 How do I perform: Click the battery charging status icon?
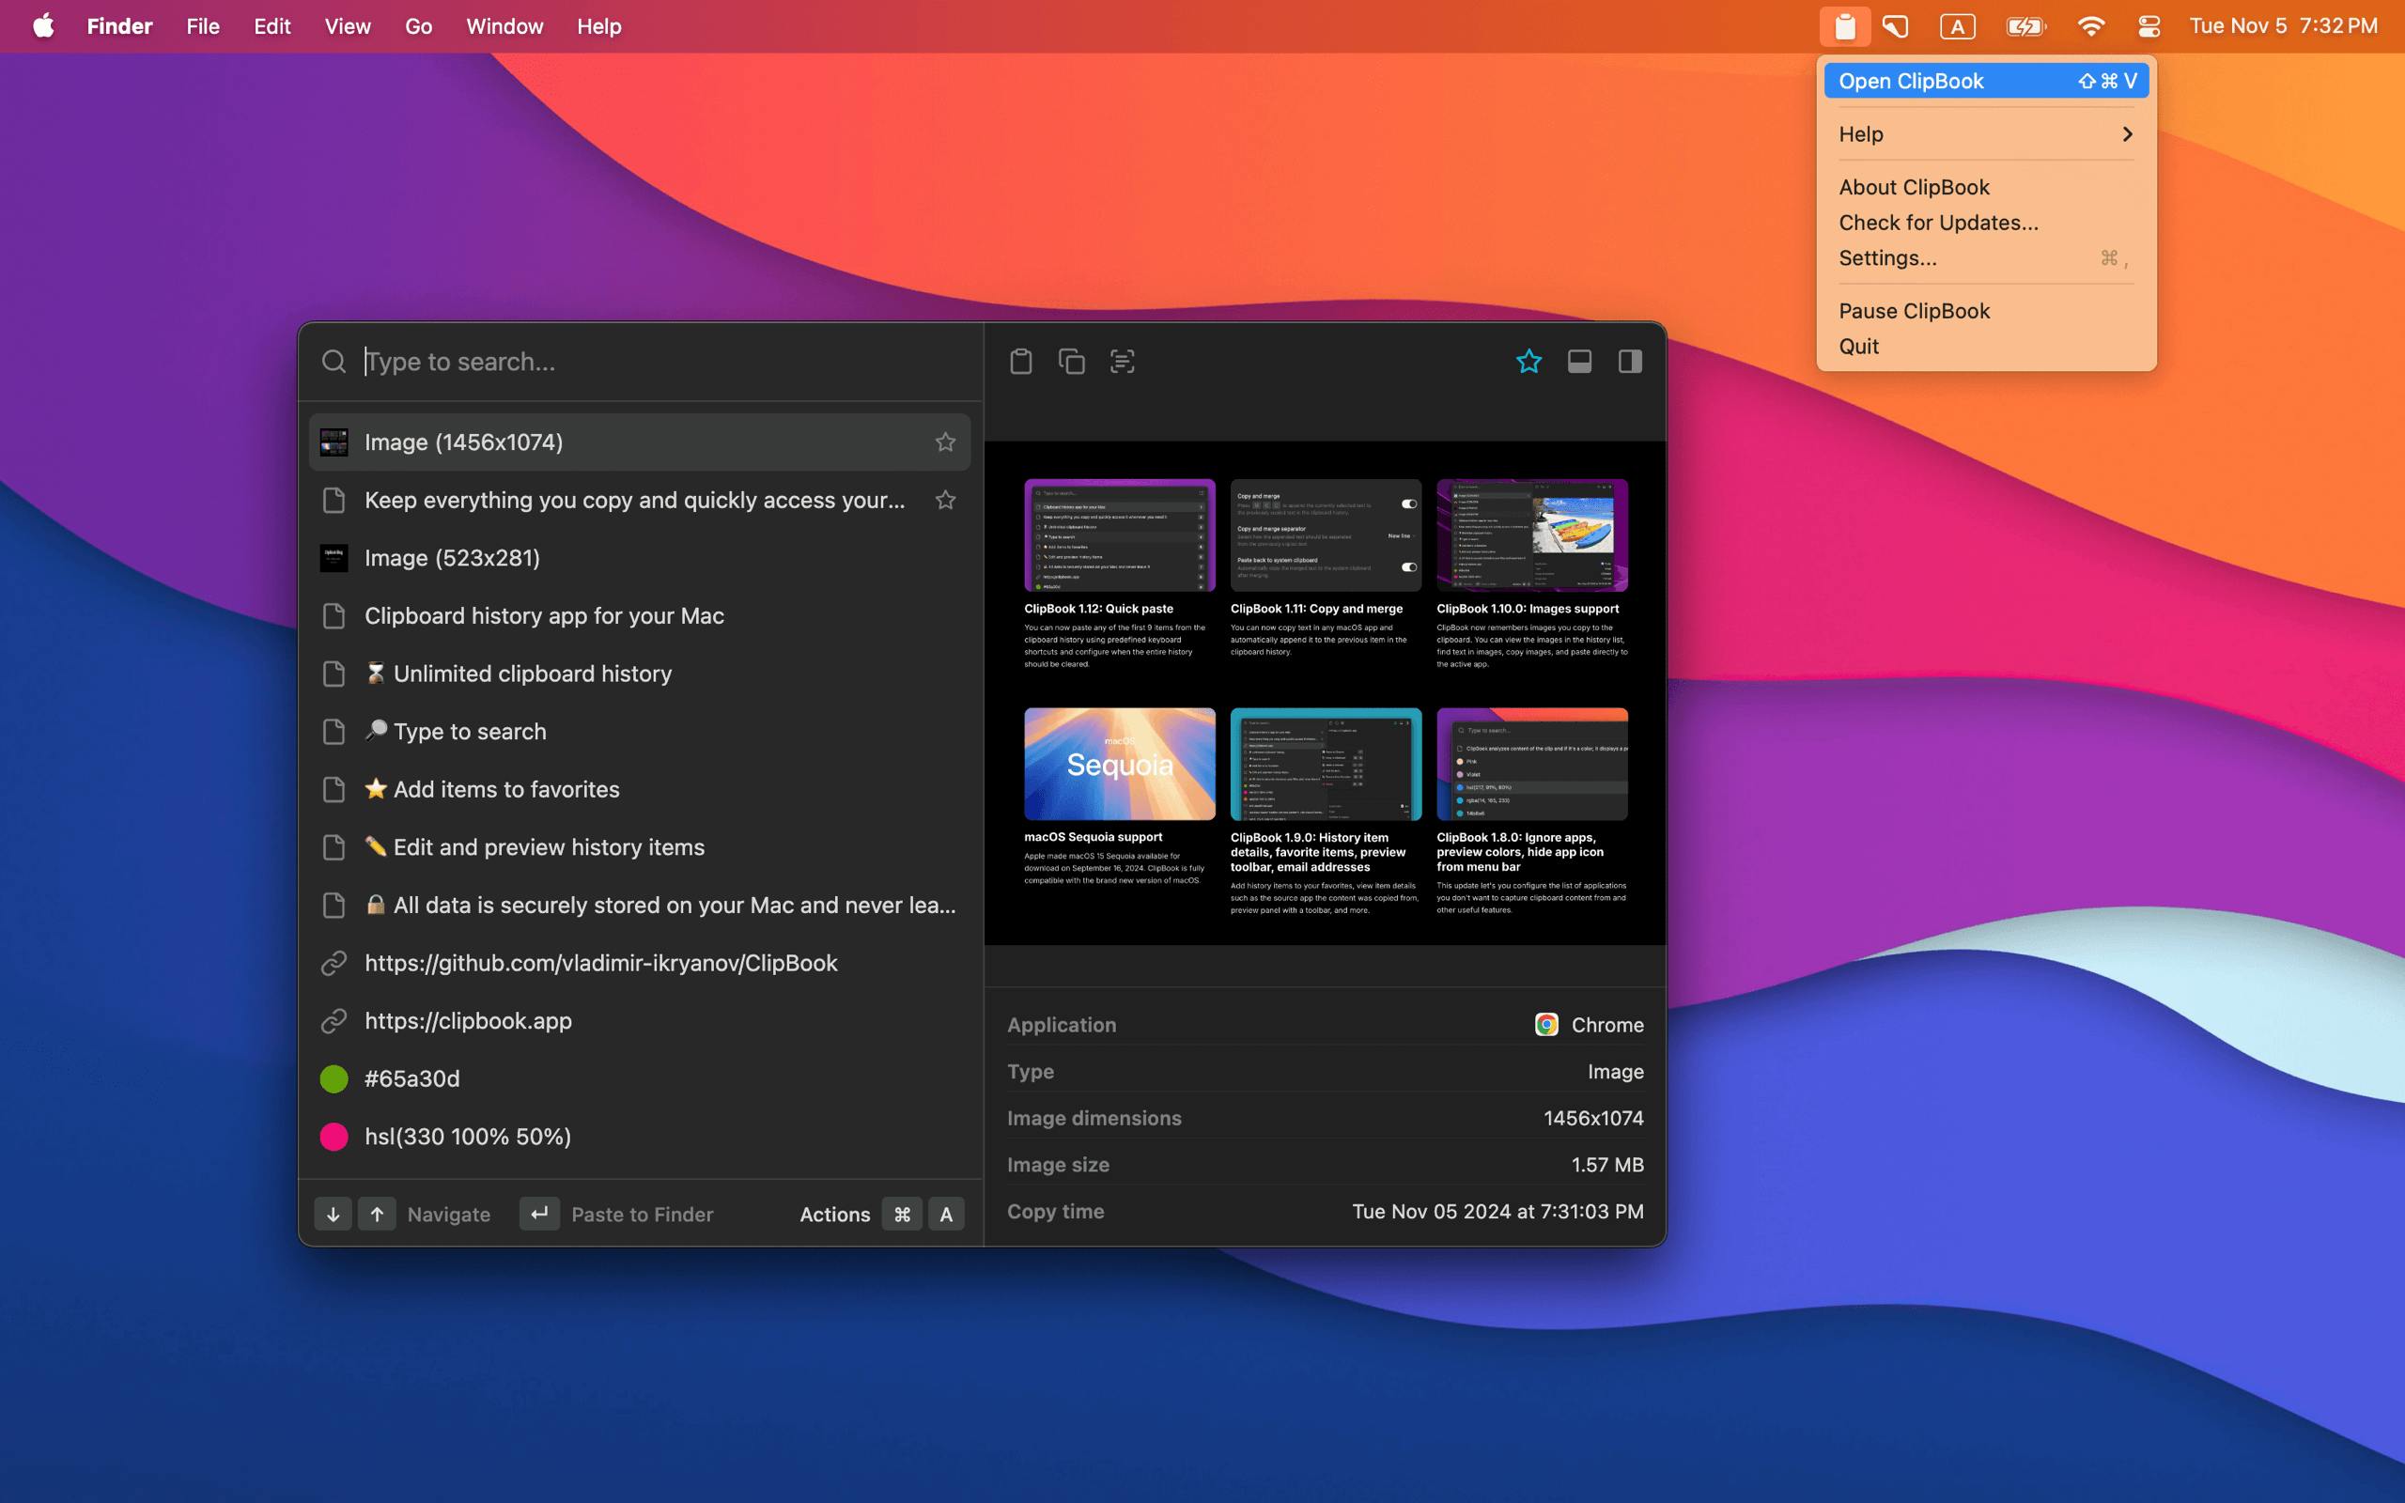[2025, 26]
